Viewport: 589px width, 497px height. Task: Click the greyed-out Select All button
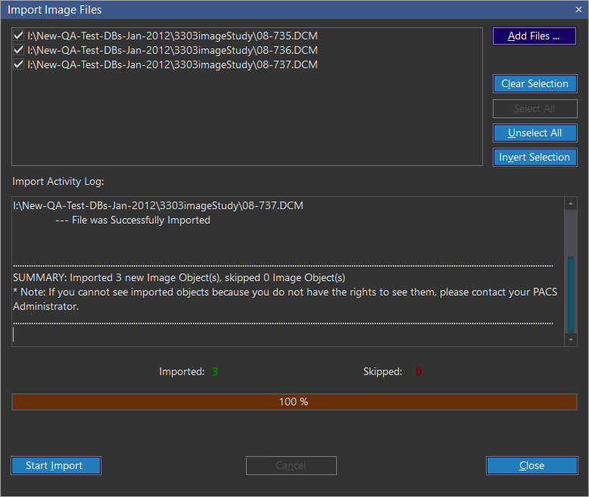534,108
